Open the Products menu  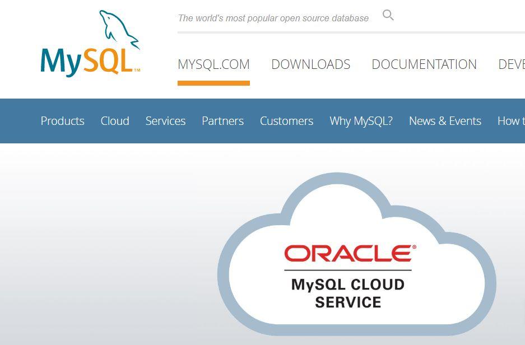63,121
